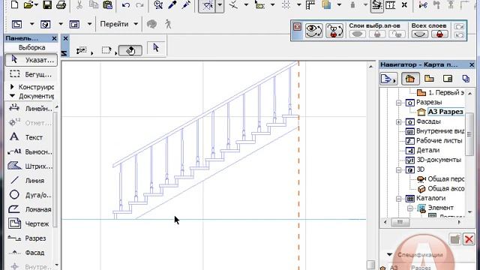Pick up parameters with the eyedropper
Image resolution: width=480 pixels, height=270 pixels.
(172, 5)
